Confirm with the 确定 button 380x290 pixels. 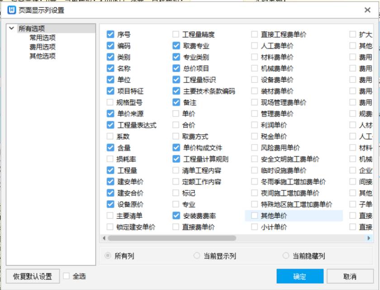(x=300, y=276)
